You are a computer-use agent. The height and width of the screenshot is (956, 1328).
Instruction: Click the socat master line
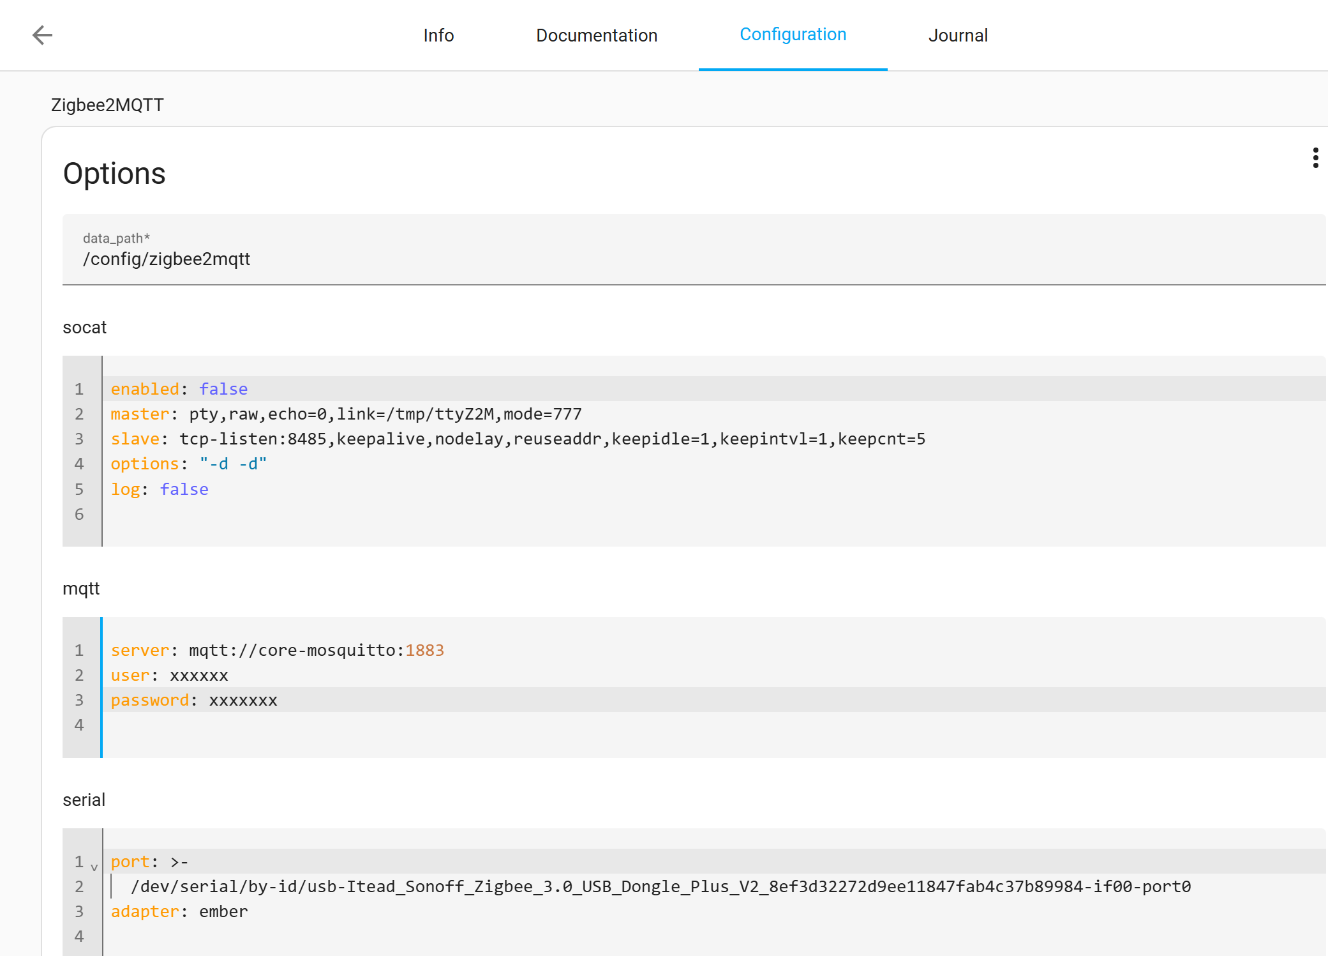715,414
